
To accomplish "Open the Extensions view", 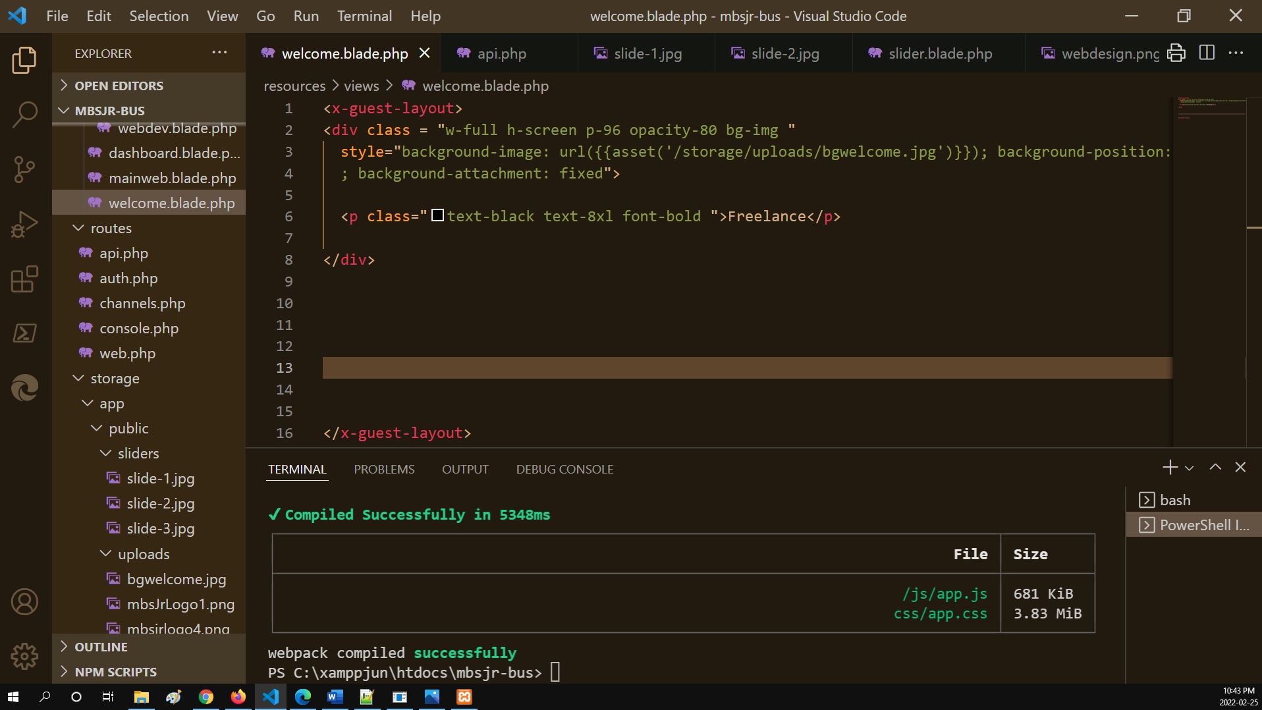I will [24, 279].
